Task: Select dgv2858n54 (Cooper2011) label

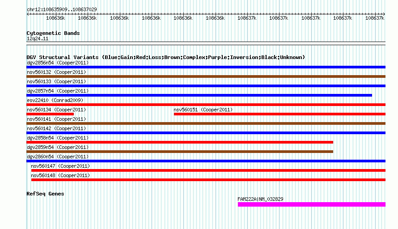Action: click(x=58, y=138)
